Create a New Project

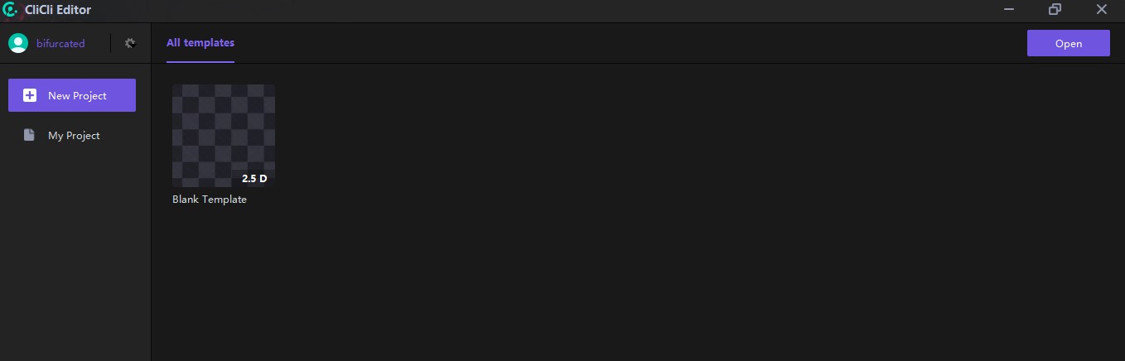(x=72, y=95)
